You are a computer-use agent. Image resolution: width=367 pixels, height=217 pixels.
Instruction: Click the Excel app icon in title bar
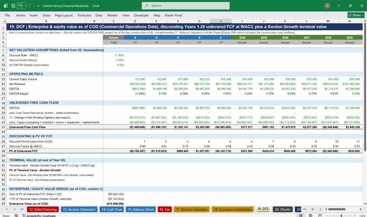click(x=6, y=6)
